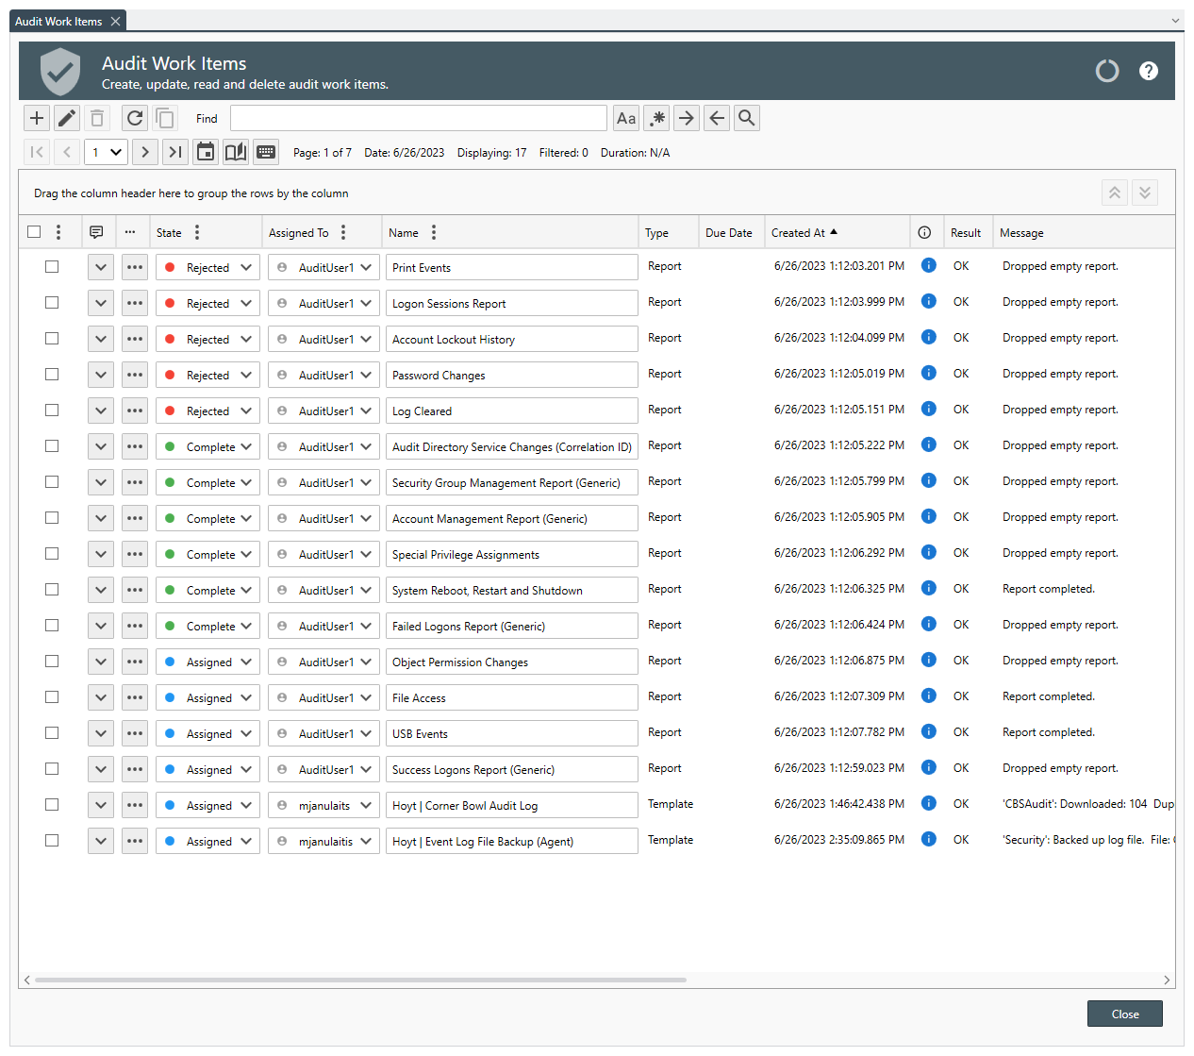
Task: Click the keyboard icon in the paging toolbar
Action: tap(266, 152)
